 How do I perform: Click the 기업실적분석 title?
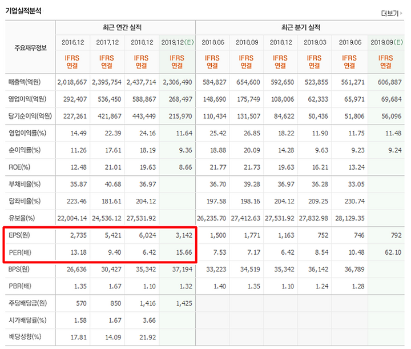[x=23, y=11]
